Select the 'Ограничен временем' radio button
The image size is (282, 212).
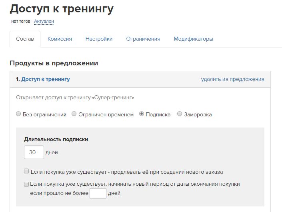click(x=74, y=114)
